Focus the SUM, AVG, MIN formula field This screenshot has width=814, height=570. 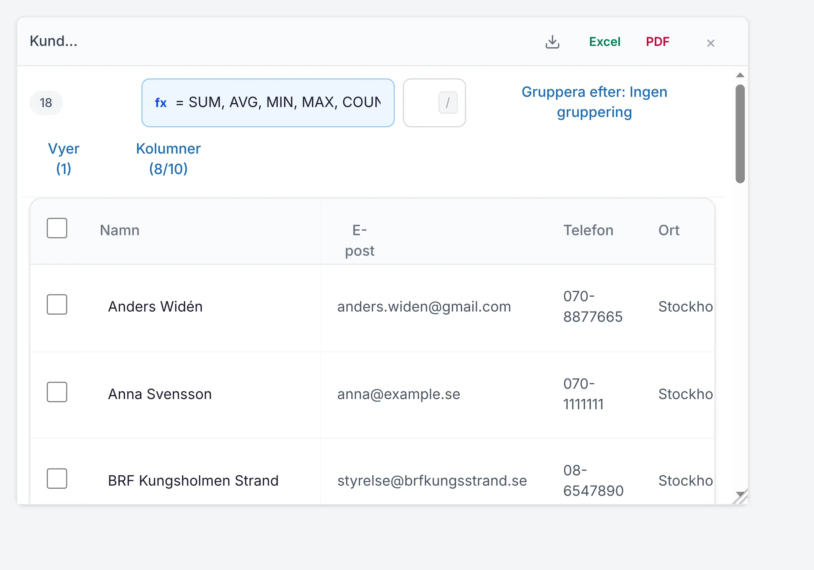(268, 103)
